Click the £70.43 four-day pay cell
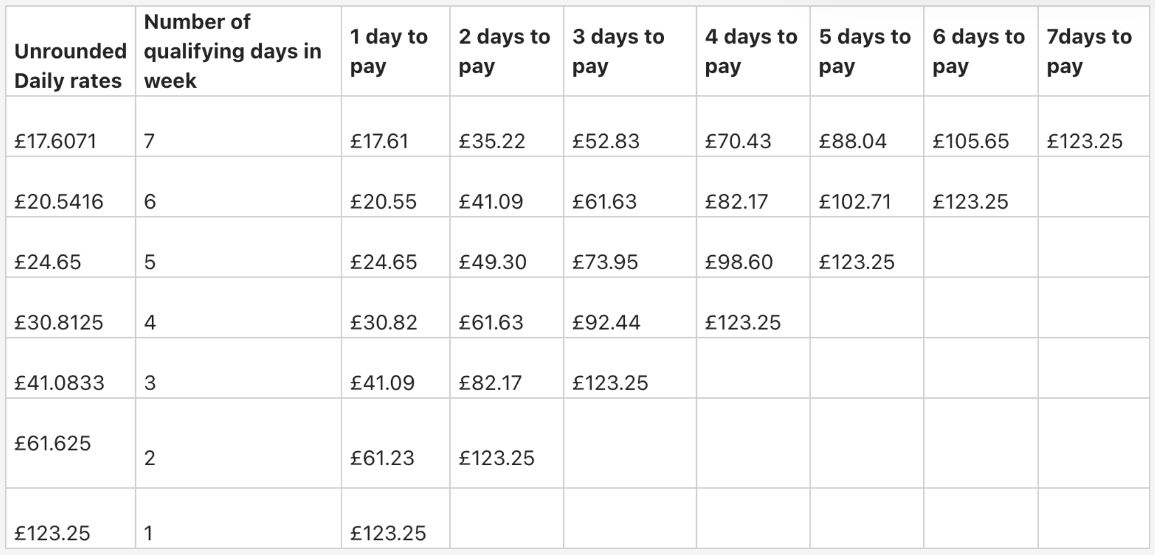Viewport: 1155px width, 555px height. pos(753,126)
